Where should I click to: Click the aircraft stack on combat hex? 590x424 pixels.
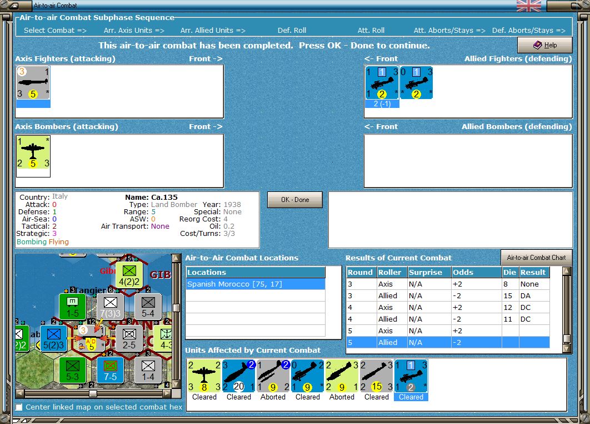click(92, 338)
